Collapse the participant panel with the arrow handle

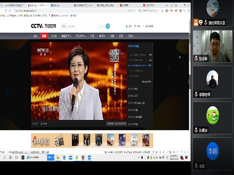(x=189, y=82)
